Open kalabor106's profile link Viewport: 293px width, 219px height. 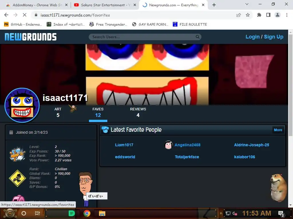pyautogui.click(x=244, y=157)
